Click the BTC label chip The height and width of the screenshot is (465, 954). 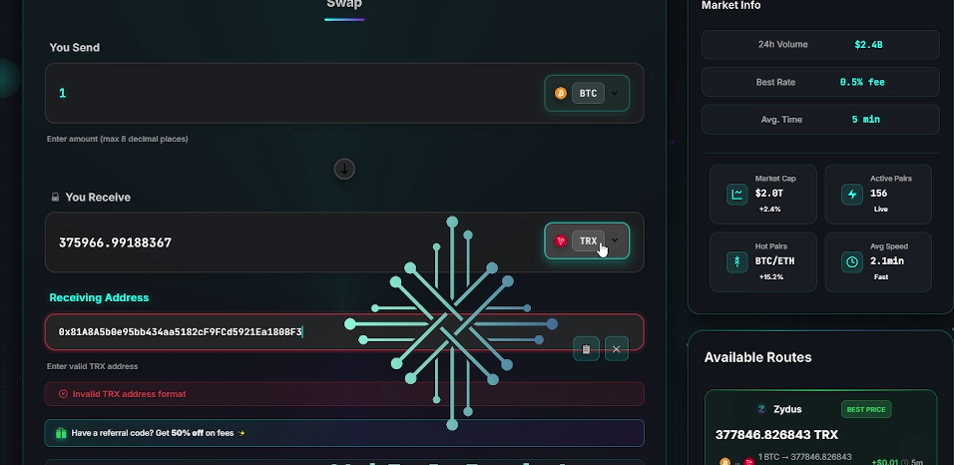point(588,93)
